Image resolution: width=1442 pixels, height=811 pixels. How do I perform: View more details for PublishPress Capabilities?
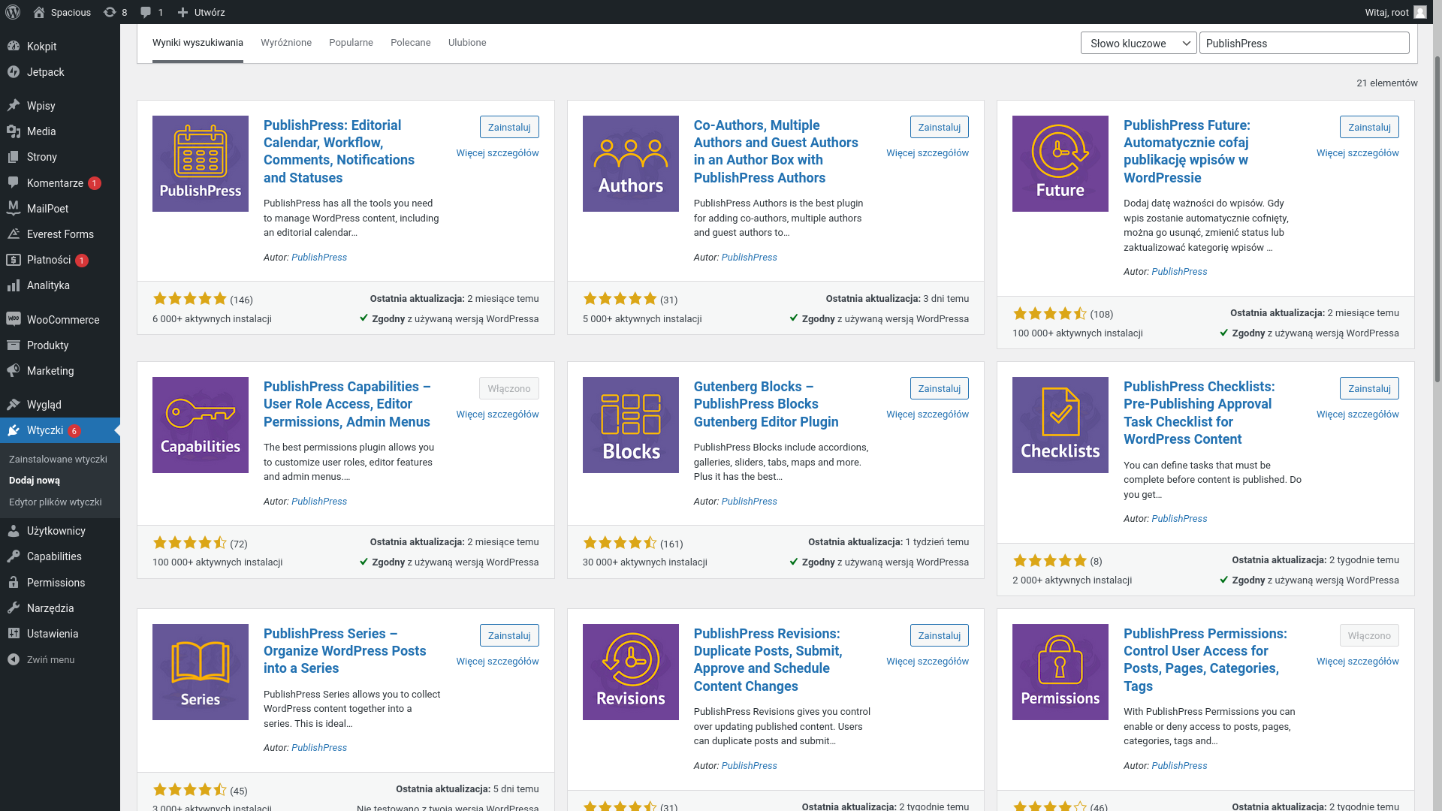[497, 415]
